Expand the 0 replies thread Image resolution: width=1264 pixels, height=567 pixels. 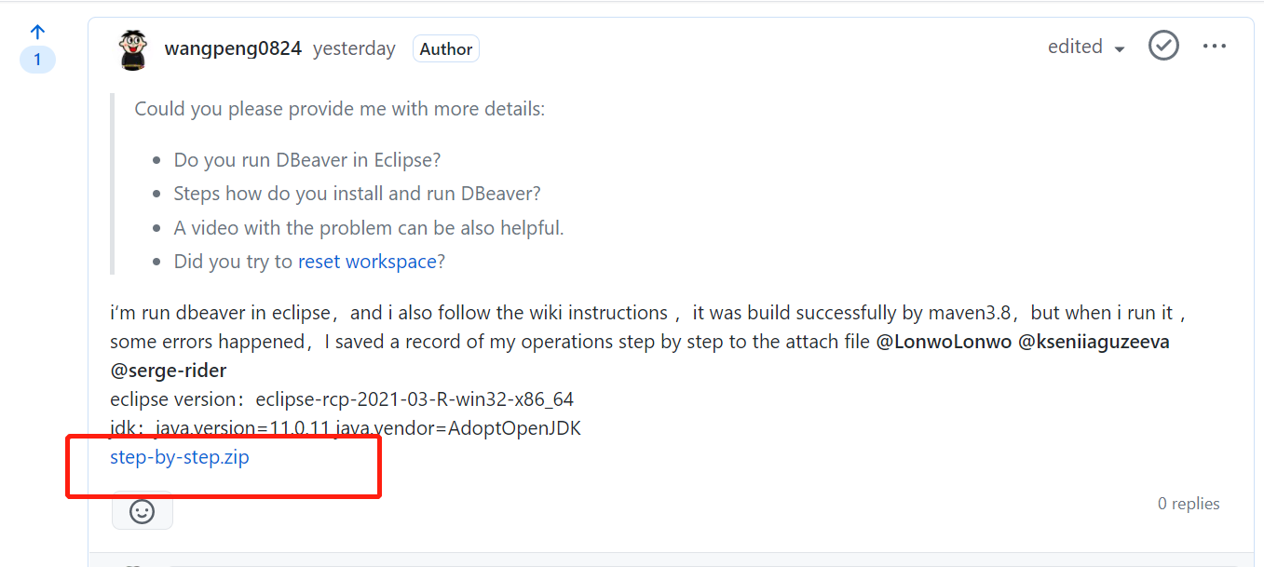(x=1189, y=503)
